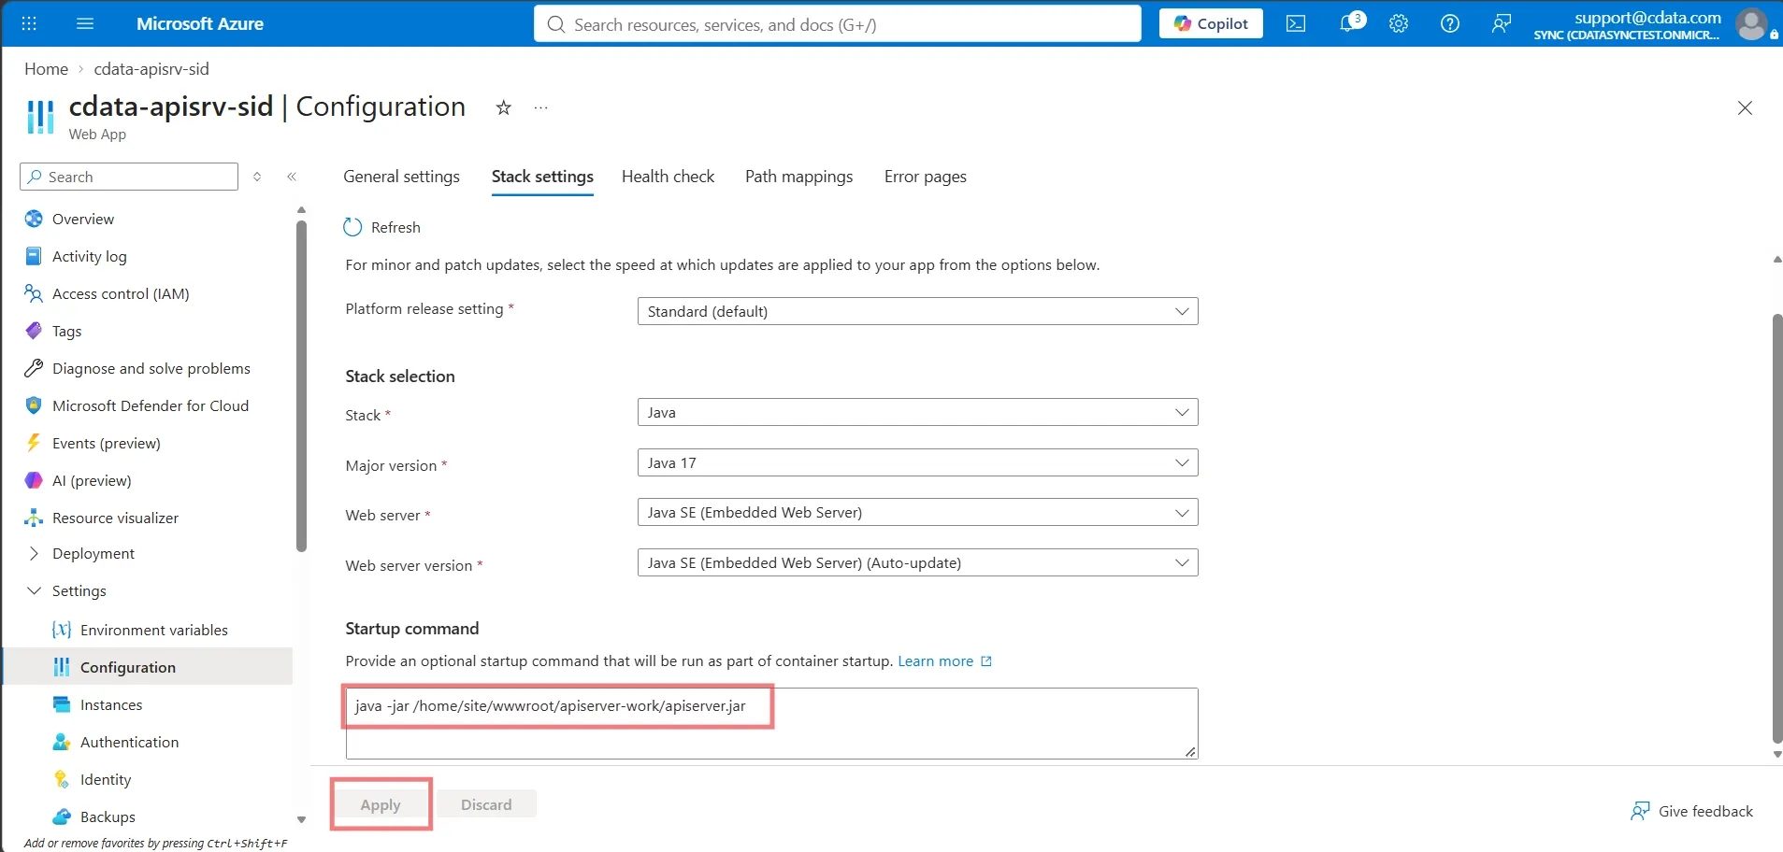Click the Refresh icon

point(352,227)
